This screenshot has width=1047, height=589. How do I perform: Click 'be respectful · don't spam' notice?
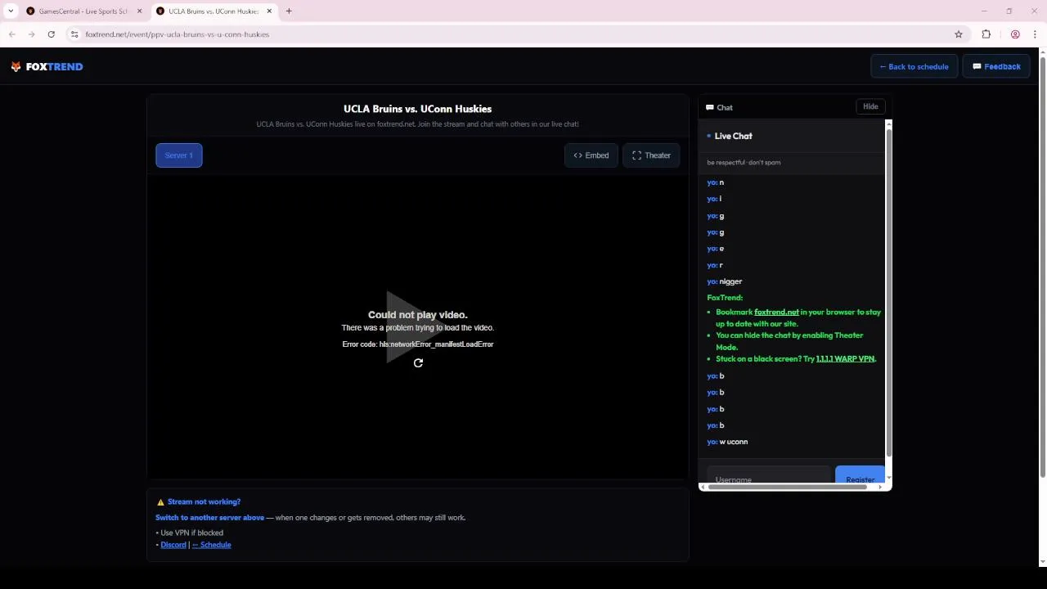click(x=744, y=163)
